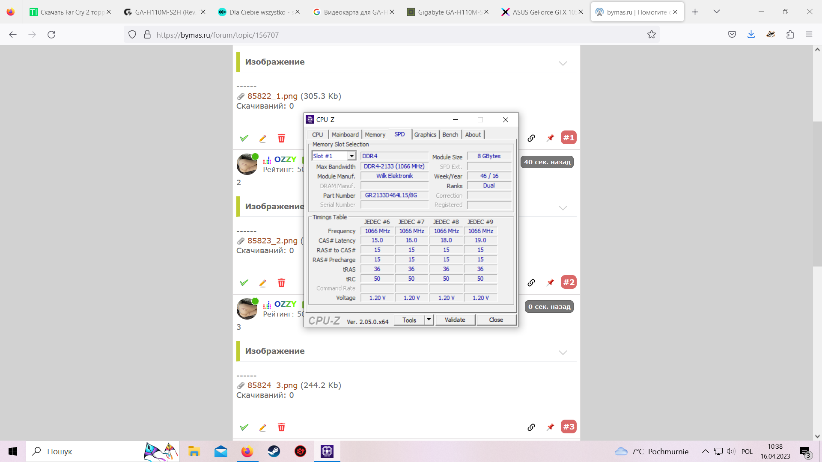Copy the link icon beside the #1 badge
The height and width of the screenshot is (462, 822).
[531, 138]
